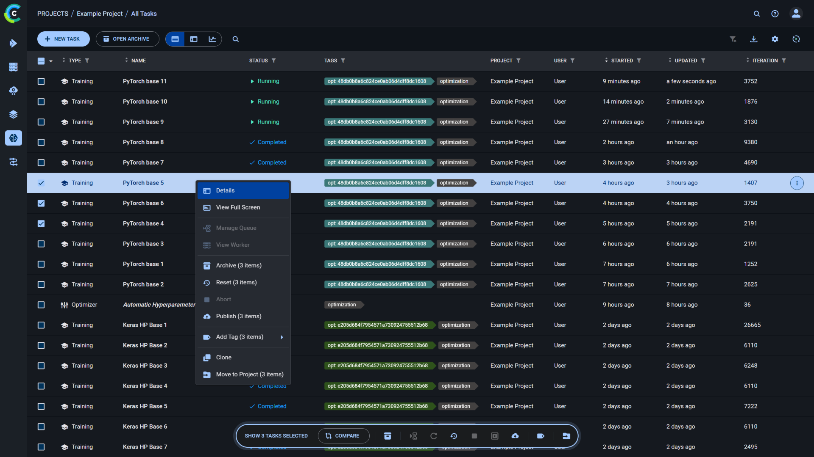The image size is (814, 457).
Task: Switch to compare graph view icon
Action: tap(212, 39)
